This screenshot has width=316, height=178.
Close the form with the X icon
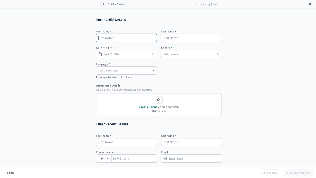tap(310, 4)
